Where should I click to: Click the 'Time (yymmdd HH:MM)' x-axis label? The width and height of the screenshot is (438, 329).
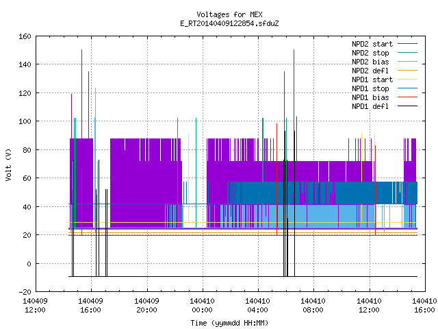229,323
